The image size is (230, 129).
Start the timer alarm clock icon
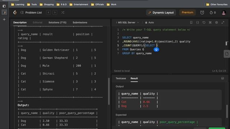click(x=202, y=13)
